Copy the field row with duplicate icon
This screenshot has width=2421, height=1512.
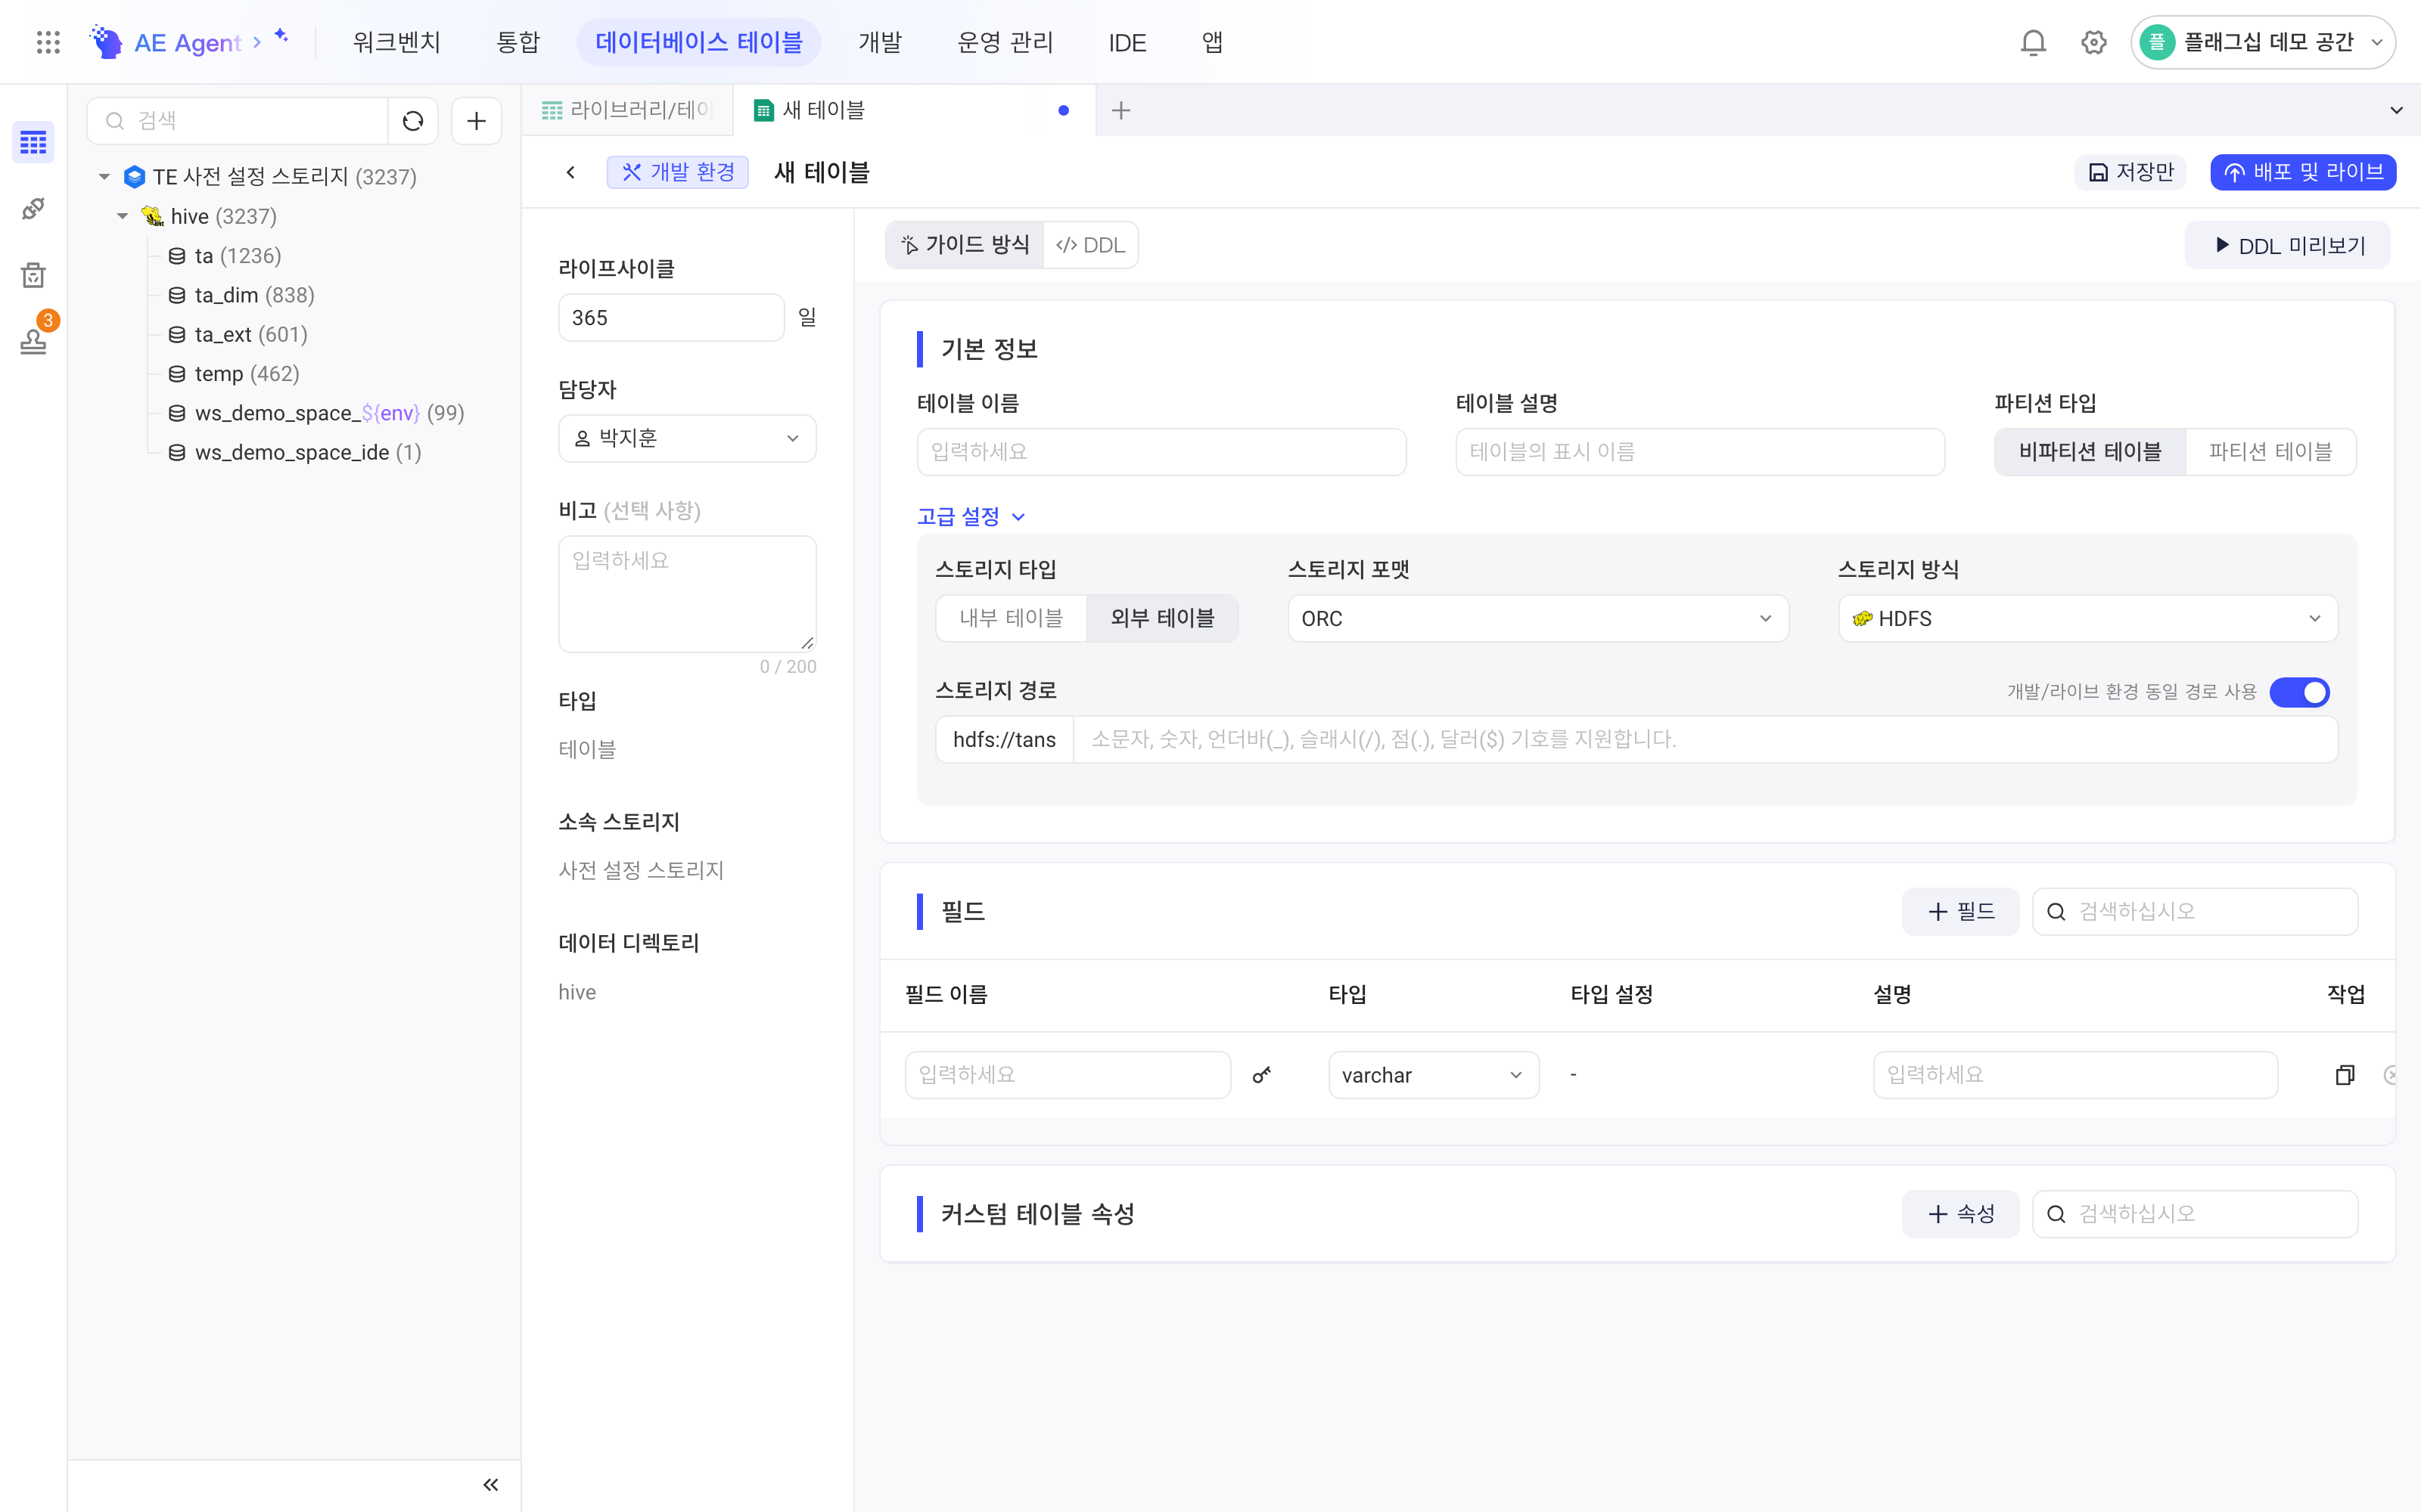pyautogui.click(x=2345, y=1075)
